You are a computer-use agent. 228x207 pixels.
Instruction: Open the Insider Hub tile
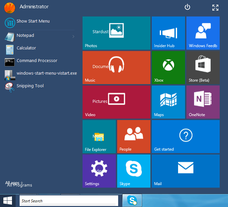168,33
